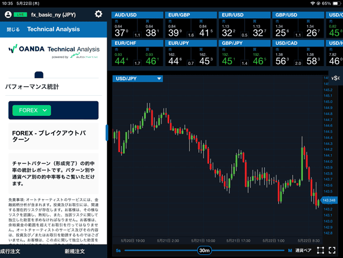
Task: Click 5月20日 19:00 axis label
Action: 132,241
